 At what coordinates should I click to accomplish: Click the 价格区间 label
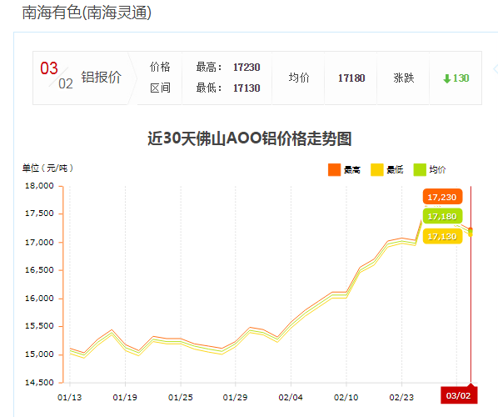(x=160, y=78)
